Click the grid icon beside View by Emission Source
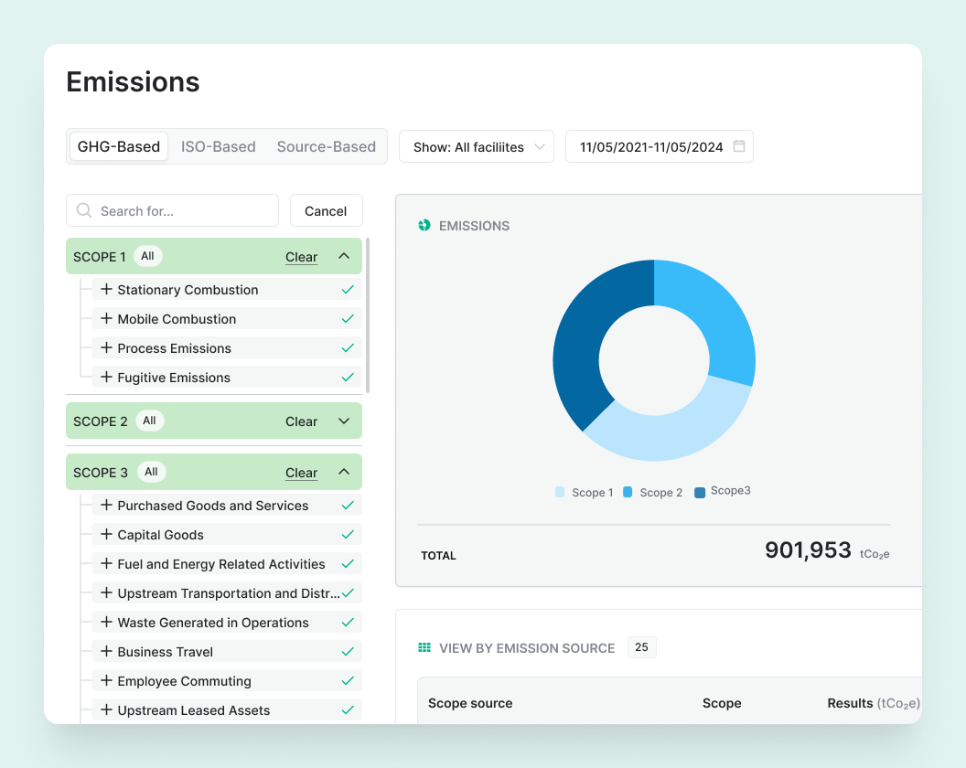This screenshot has width=966, height=768. tap(424, 647)
